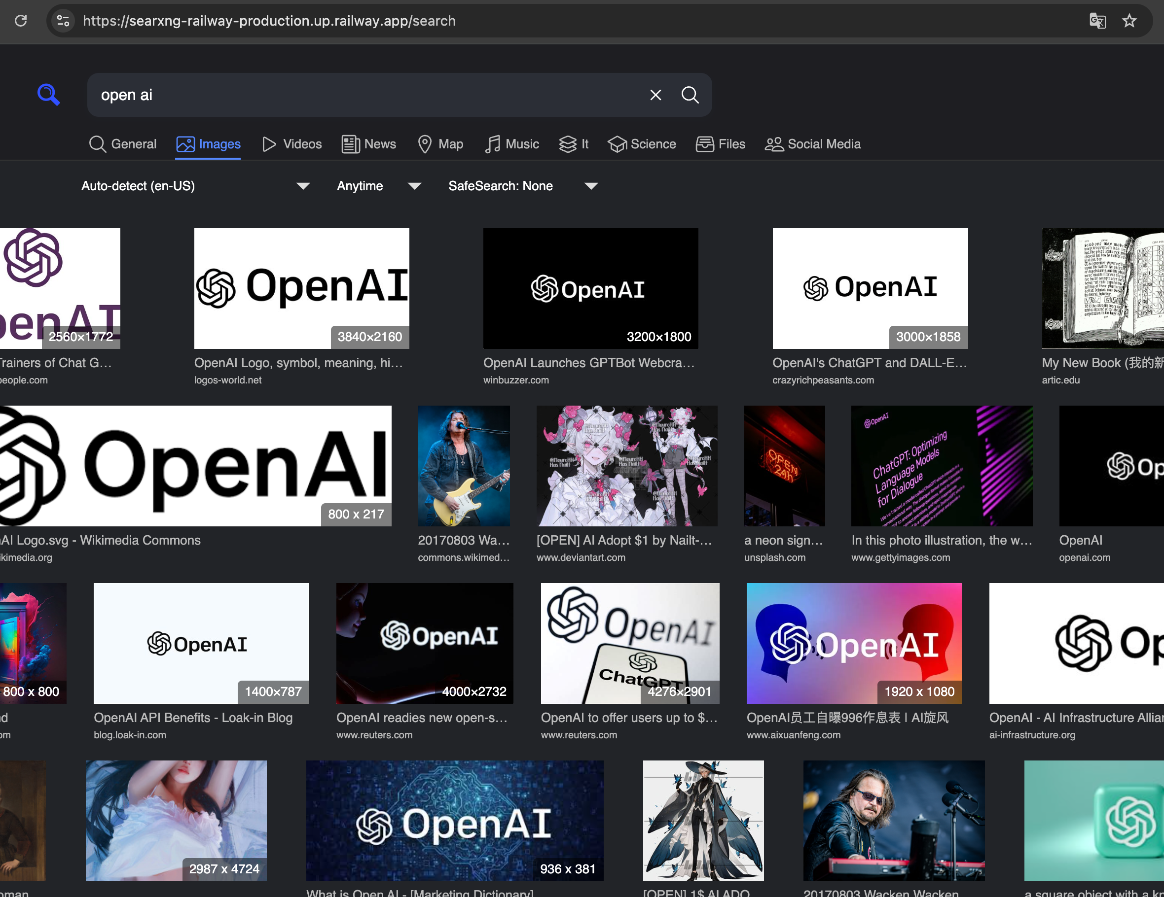The width and height of the screenshot is (1164, 897).
Task: Click the unsplash.com source link
Action: (x=775, y=558)
